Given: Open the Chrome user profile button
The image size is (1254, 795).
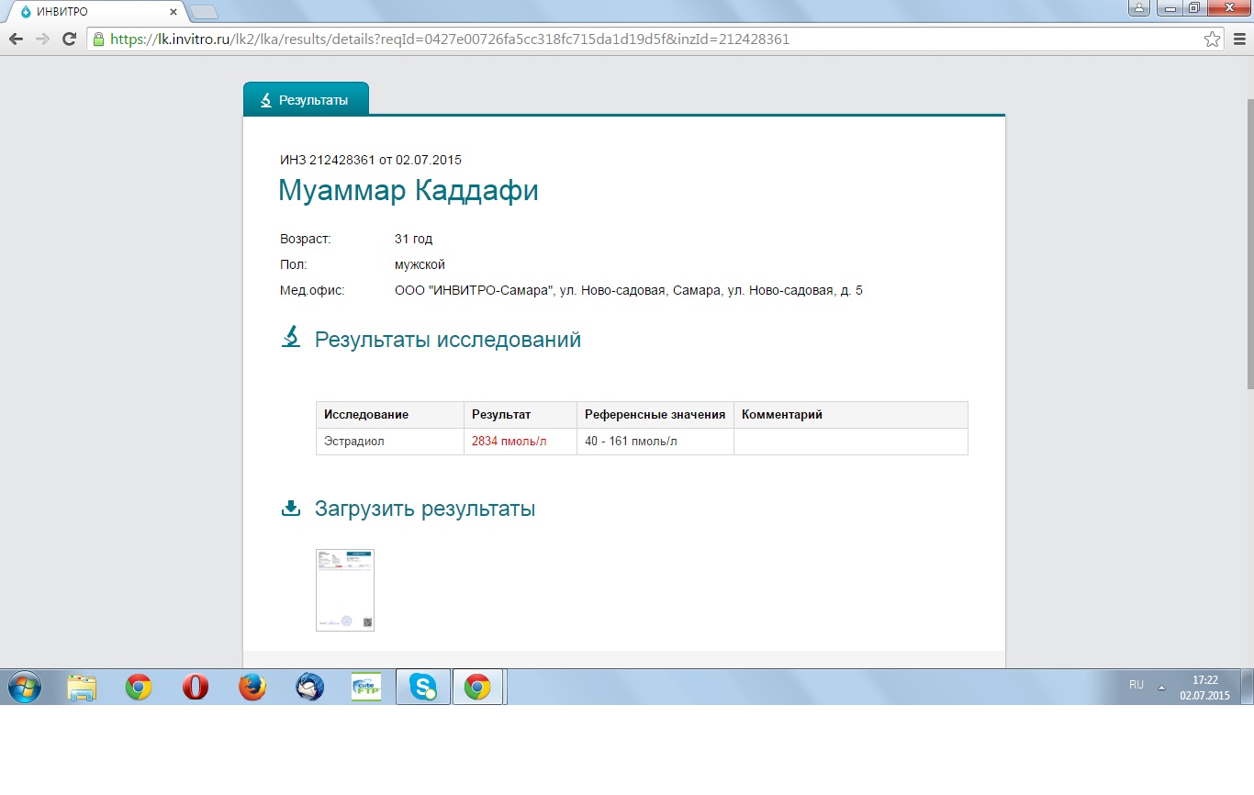Looking at the screenshot, I should [1139, 8].
